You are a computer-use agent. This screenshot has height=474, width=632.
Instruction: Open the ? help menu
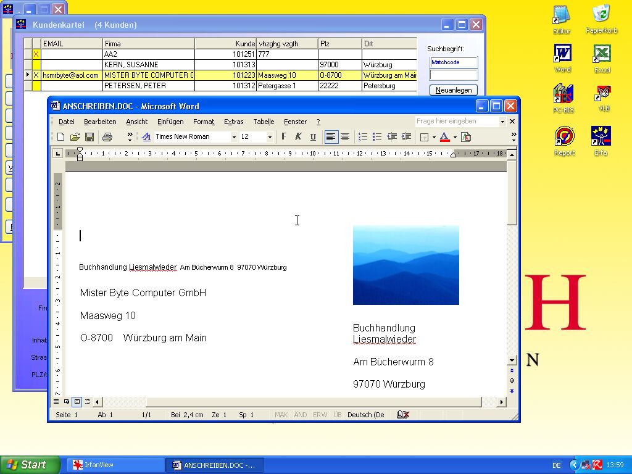(x=318, y=122)
